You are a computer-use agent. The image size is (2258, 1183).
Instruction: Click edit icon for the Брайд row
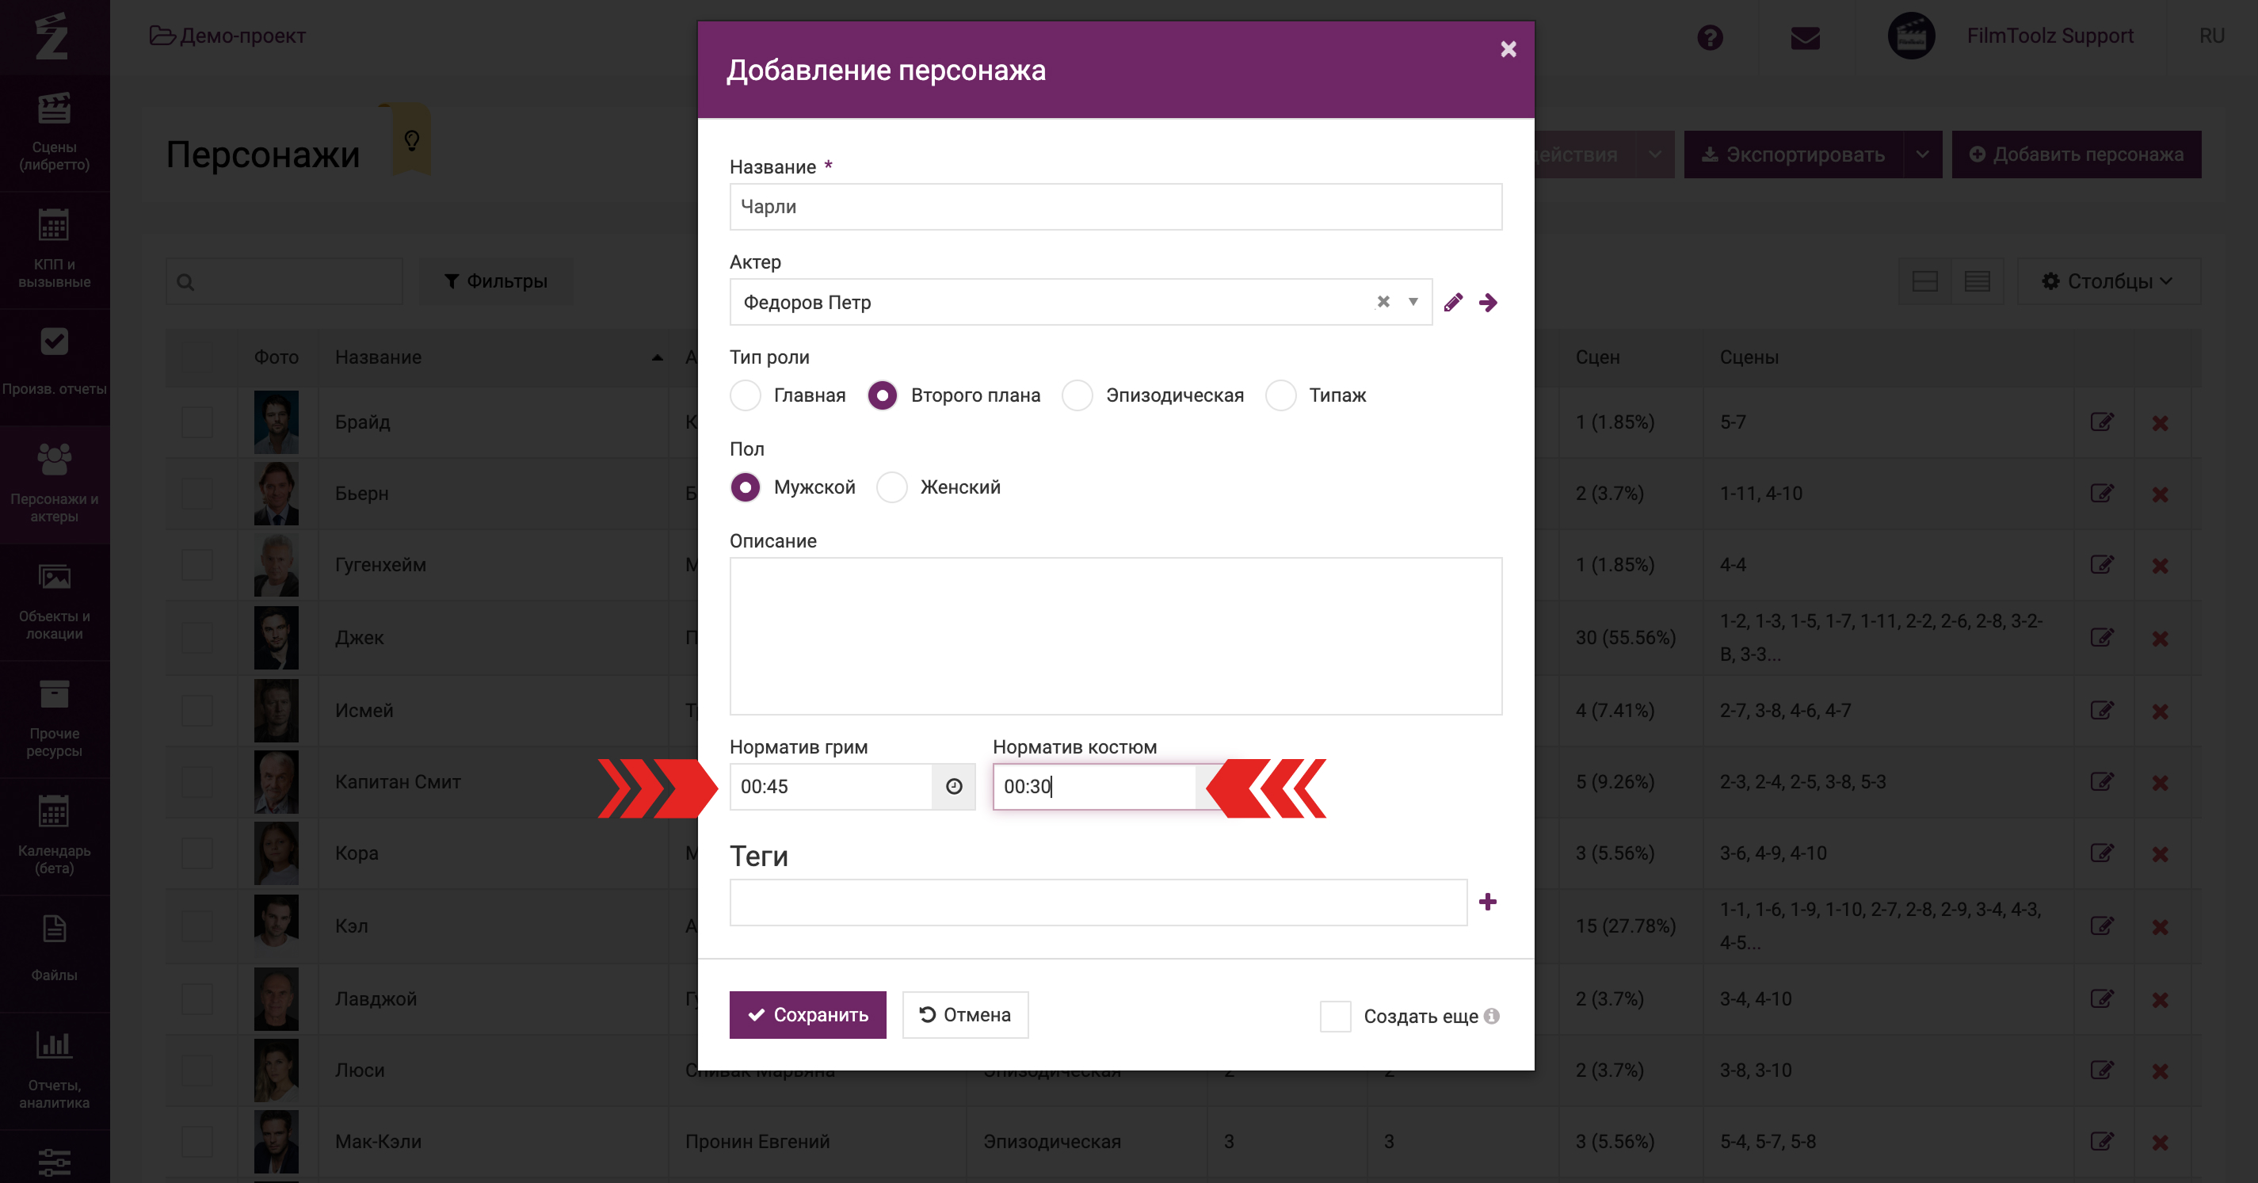point(2101,422)
